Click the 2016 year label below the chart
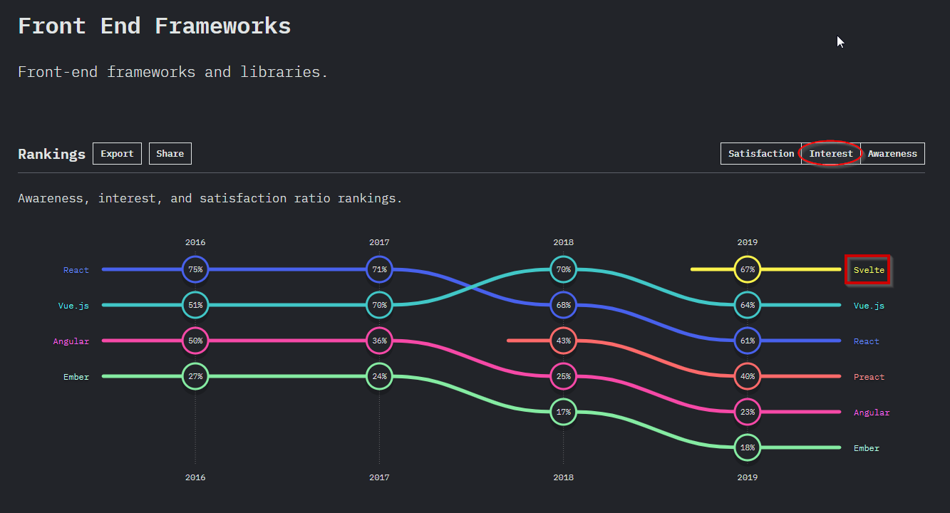The height and width of the screenshot is (513, 950). (x=195, y=477)
